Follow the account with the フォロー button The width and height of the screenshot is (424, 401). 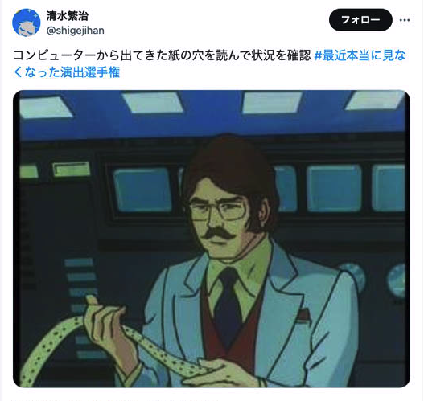point(360,20)
